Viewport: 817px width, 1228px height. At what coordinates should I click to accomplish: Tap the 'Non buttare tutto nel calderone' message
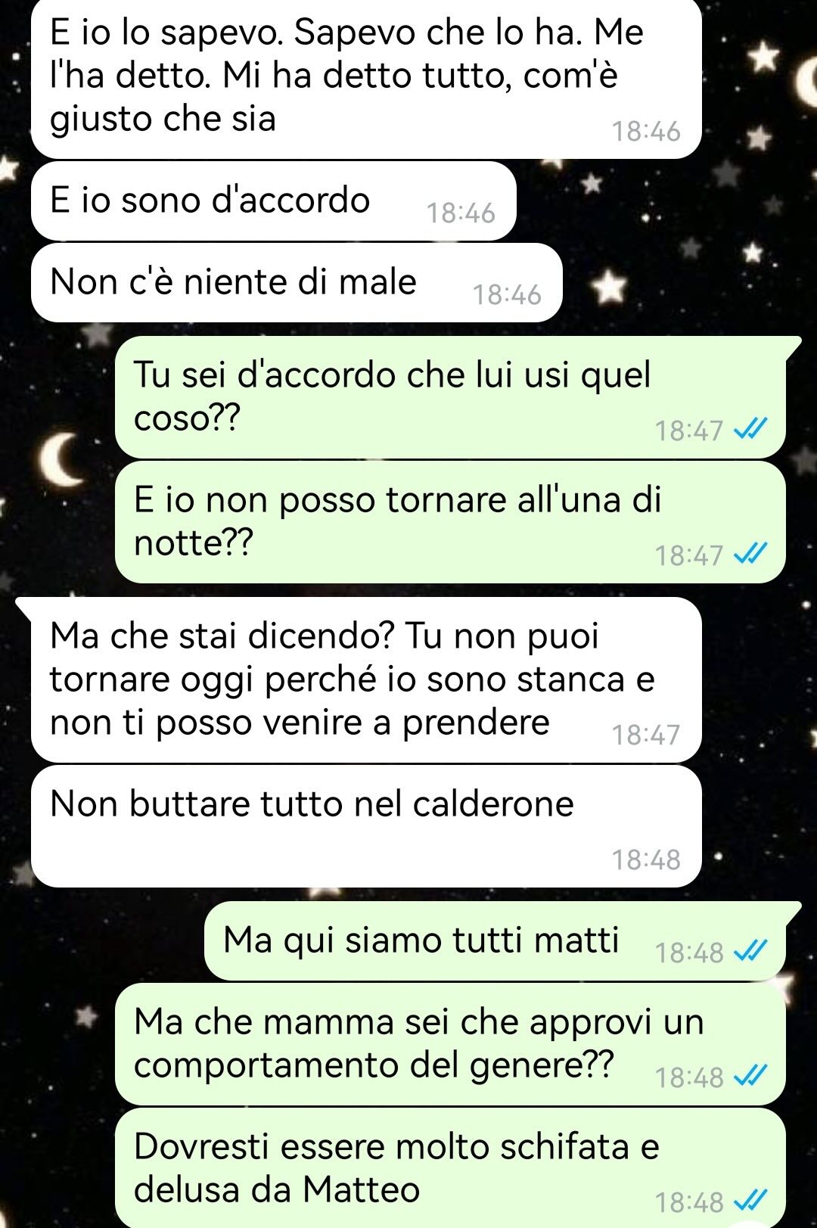point(366,826)
